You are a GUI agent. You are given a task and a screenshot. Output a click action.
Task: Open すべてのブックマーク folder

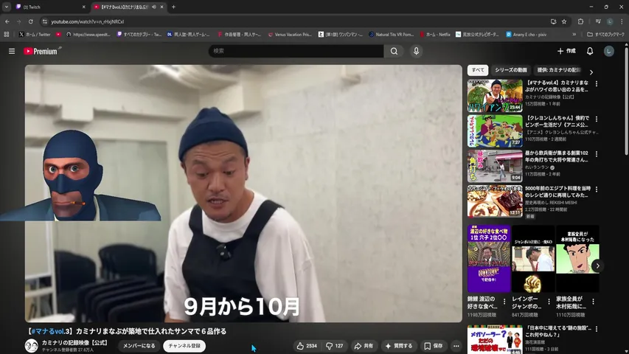pos(605,35)
